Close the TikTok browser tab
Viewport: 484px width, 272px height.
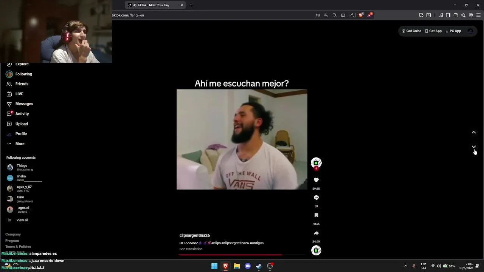coord(181,5)
